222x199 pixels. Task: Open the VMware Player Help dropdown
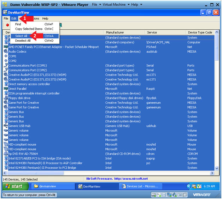tap(136, 5)
